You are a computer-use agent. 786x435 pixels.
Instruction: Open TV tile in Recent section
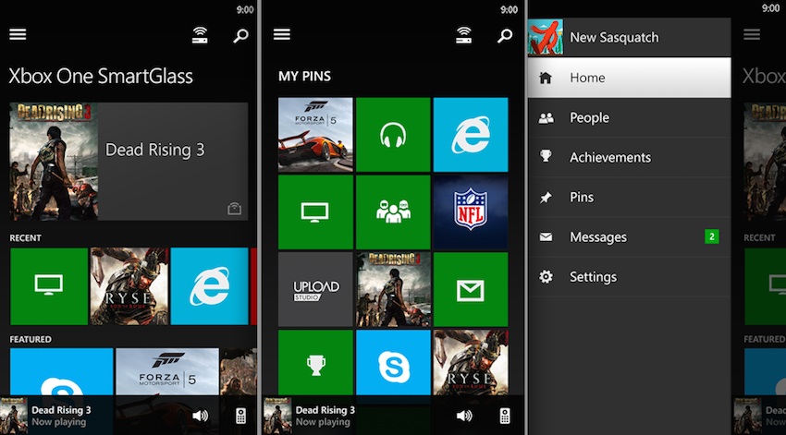[49, 286]
